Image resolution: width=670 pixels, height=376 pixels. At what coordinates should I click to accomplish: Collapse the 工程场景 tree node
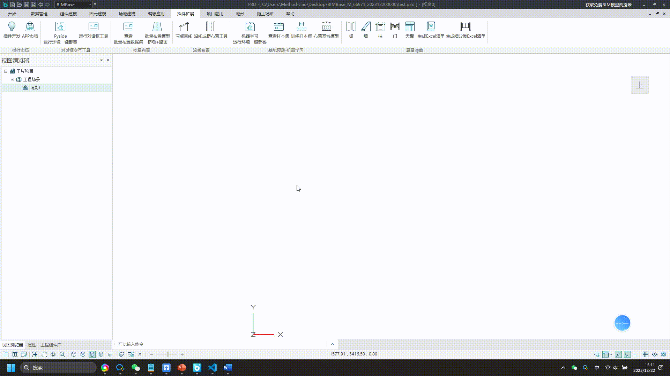tap(12, 79)
